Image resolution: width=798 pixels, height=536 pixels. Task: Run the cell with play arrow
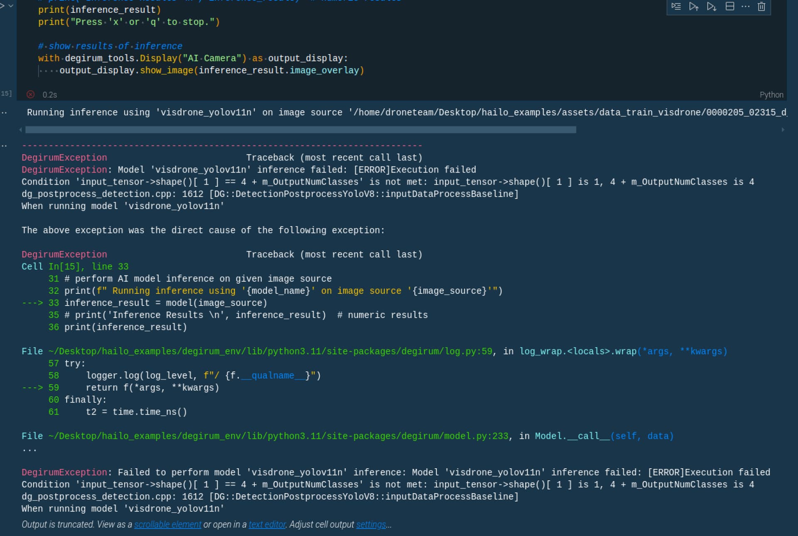[x=2, y=6]
